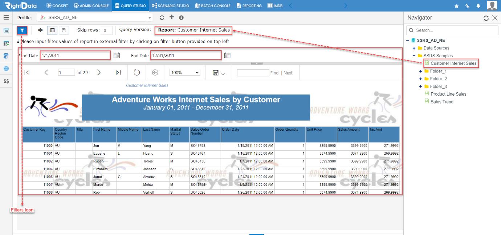Open the 100% zoom dropdown
Image resolution: width=501 pixels, height=235 pixels.
click(185, 72)
